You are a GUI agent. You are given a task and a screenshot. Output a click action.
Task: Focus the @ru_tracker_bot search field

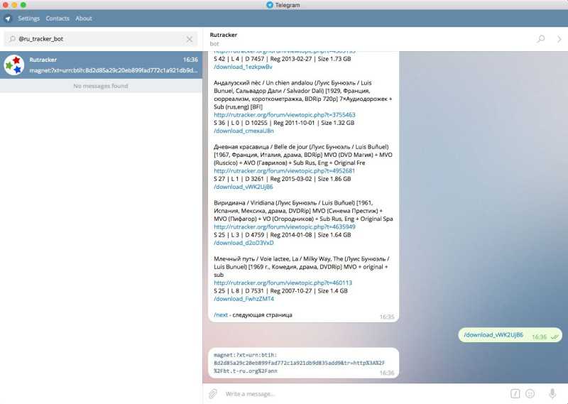click(100, 39)
